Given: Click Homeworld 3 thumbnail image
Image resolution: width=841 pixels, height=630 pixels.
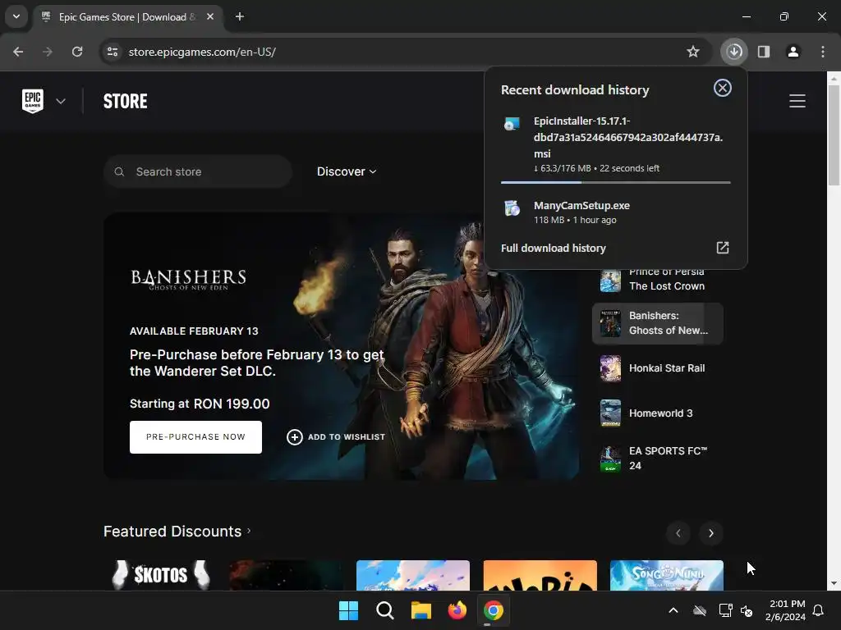Looking at the screenshot, I should click(610, 413).
